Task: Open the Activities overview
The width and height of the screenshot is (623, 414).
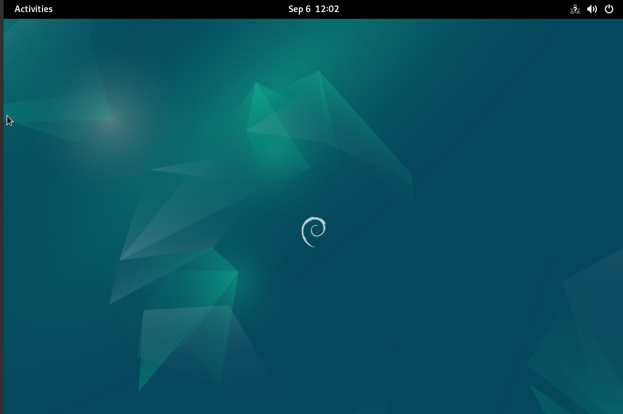Action: click(33, 9)
